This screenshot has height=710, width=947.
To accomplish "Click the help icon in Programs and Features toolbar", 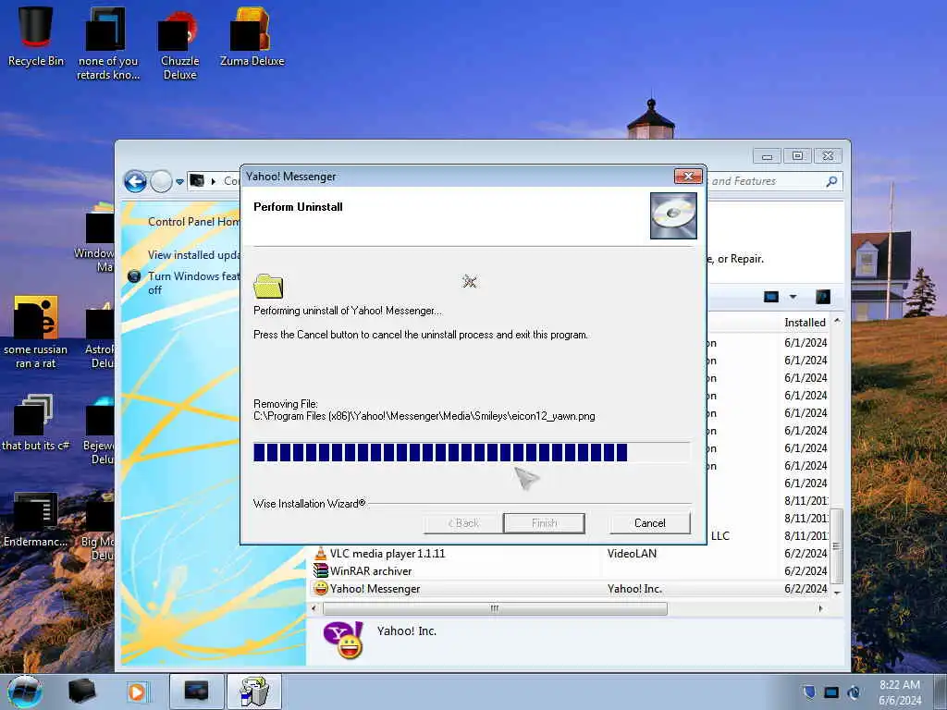I will click(x=822, y=297).
